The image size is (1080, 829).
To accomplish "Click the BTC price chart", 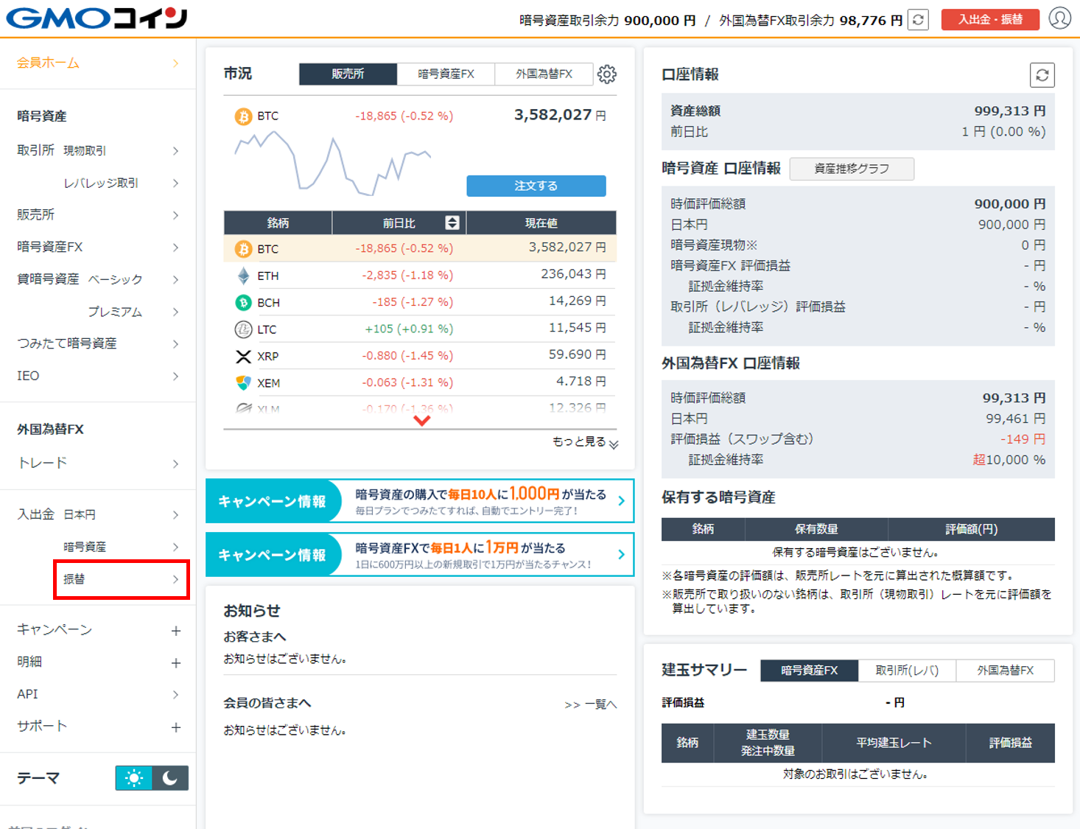I will (x=333, y=164).
